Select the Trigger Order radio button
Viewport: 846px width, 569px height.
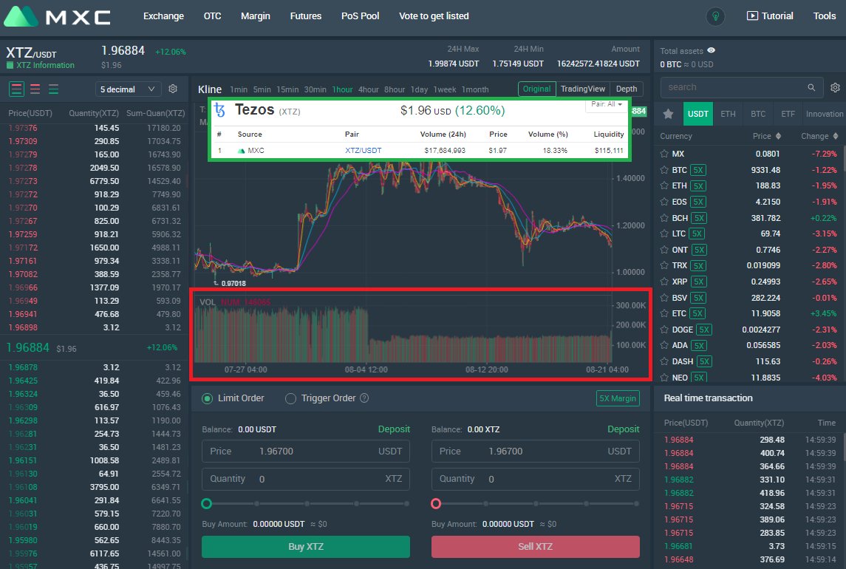pyautogui.click(x=290, y=399)
